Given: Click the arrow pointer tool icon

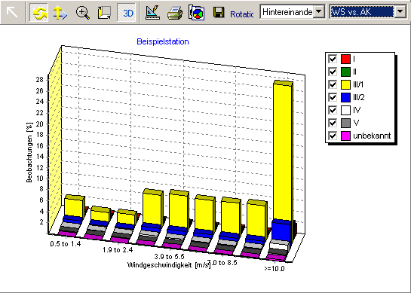Looking at the screenshot, I should (x=12, y=12).
